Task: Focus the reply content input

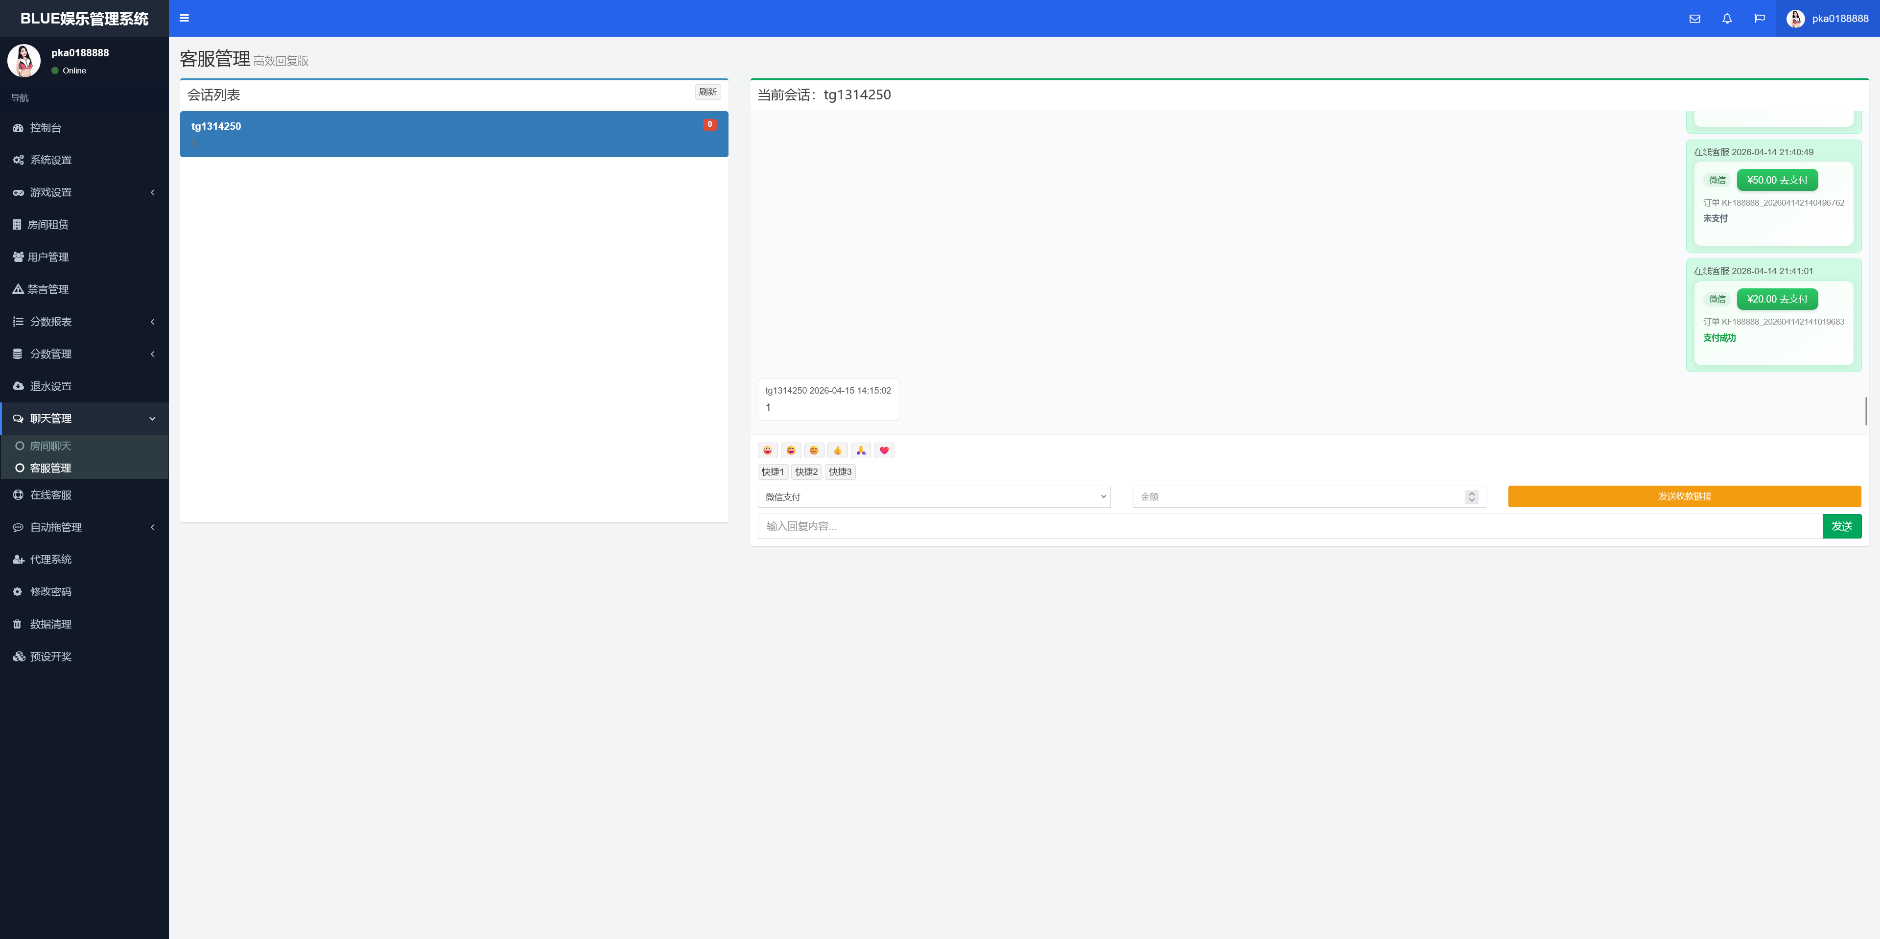Action: [x=1290, y=526]
